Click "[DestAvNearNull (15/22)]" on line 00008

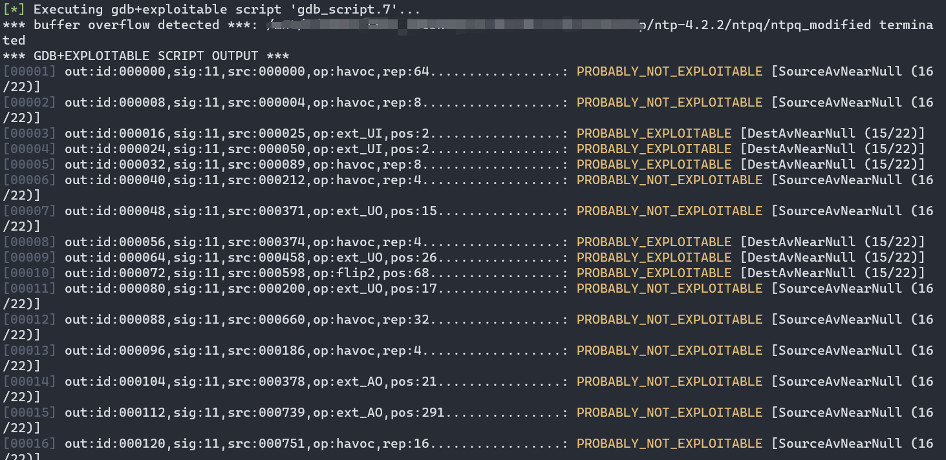click(x=833, y=242)
